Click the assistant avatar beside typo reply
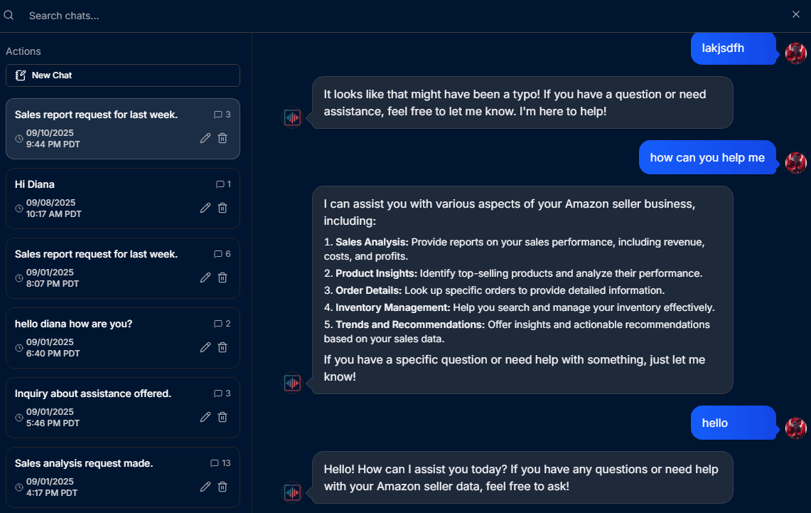Viewport: 811px width, 513px height. (x=292, y=117)
